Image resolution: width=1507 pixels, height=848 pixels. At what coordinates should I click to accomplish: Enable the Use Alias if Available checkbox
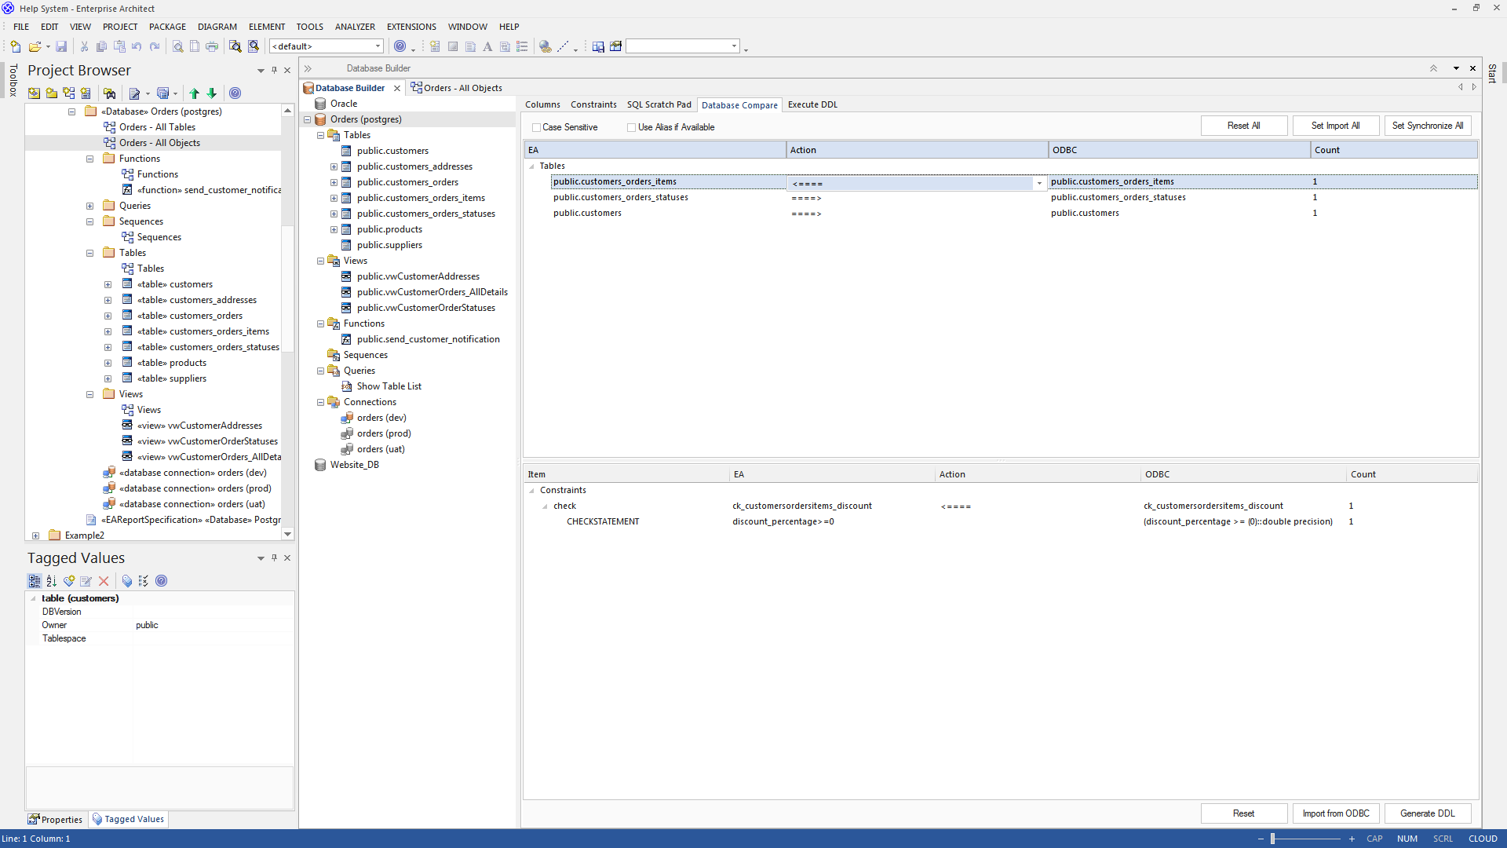(632, 127)
